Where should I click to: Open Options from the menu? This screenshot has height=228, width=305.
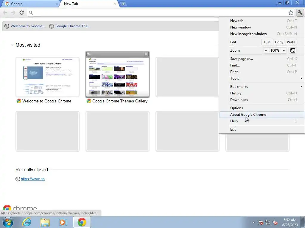point(262,108)
